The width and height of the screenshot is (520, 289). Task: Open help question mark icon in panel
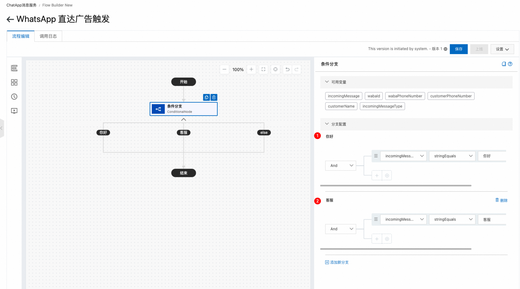[510, 64]
